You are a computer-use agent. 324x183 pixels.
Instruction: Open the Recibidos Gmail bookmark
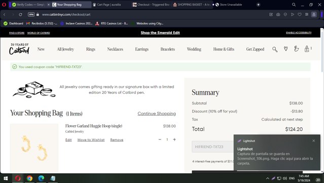coord(42,23)
